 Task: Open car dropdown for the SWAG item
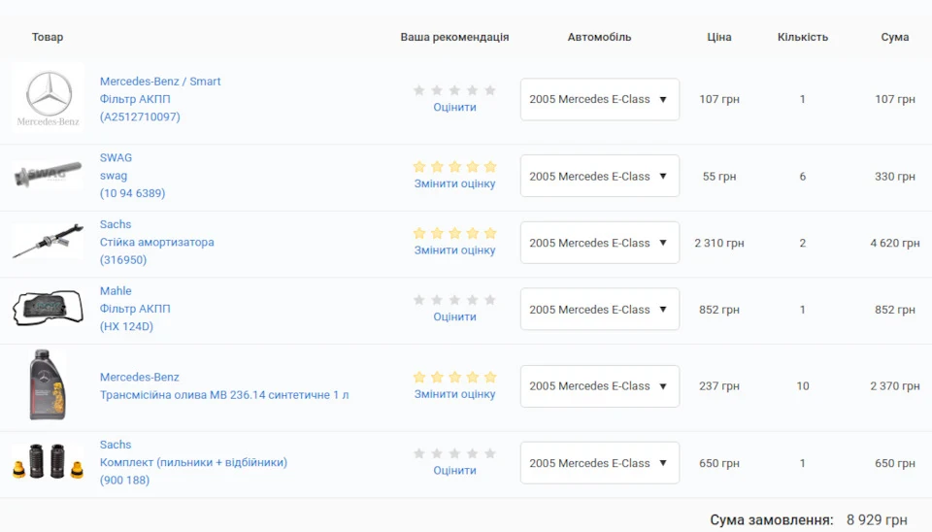tap(600, 176)
